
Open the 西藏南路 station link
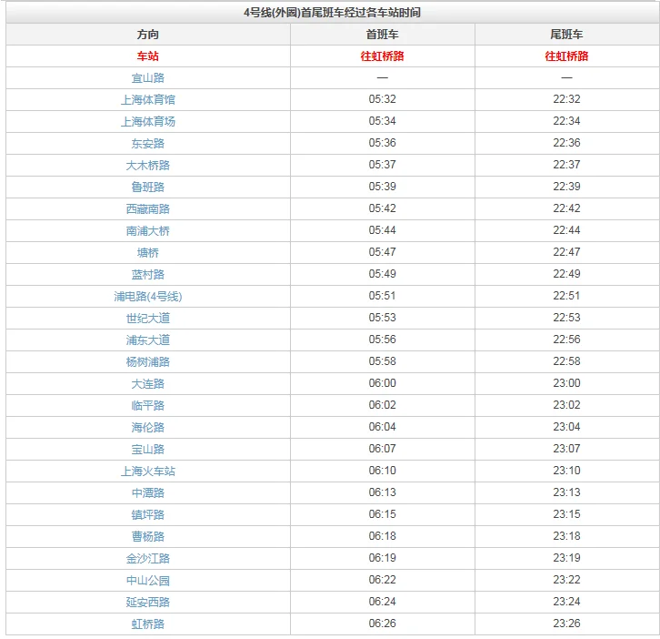(147, 209)
